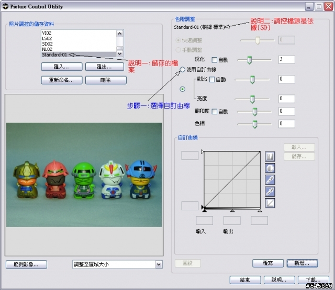335x290 pixels.
Task: Click the reset-to-linear curve icon
Action: [270, 203]
